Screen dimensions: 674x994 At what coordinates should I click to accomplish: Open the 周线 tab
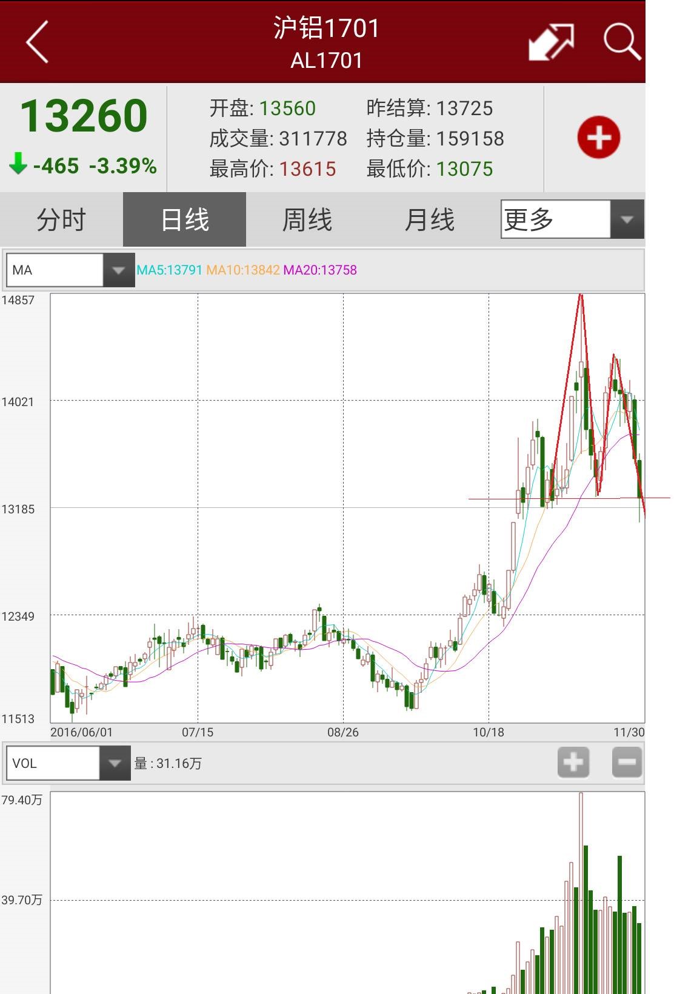point(307,219)
